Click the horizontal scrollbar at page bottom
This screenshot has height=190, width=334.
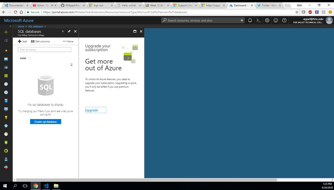click(146, 180)
